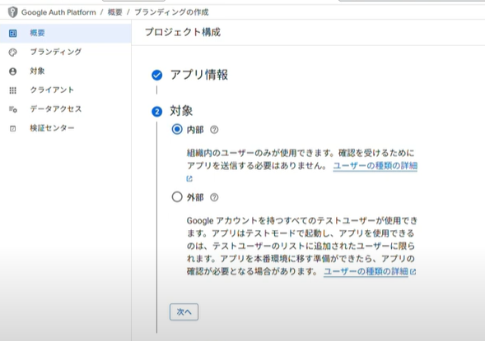Open the help icon next to 外部
This screenshot has width=485, height=341.
pos(214,197)
